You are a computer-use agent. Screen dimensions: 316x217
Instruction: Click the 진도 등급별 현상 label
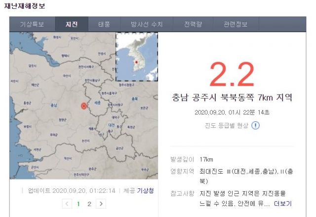[227, 125]
